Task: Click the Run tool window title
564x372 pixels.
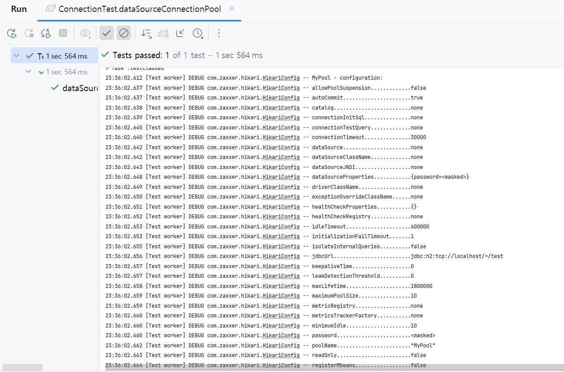Action: [19, 9]
